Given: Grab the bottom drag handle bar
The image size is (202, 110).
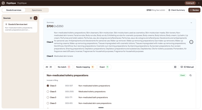Looking at the screenshot, I should point(101,108).
